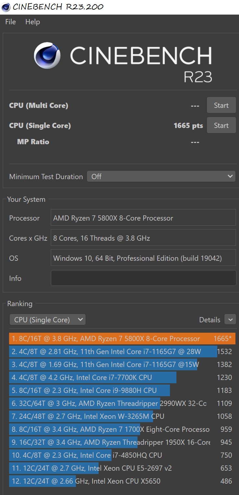Select ranking row 3 i7-1165G7 @15W
This screenshot has width=239, height=495.
coord(122,364)
